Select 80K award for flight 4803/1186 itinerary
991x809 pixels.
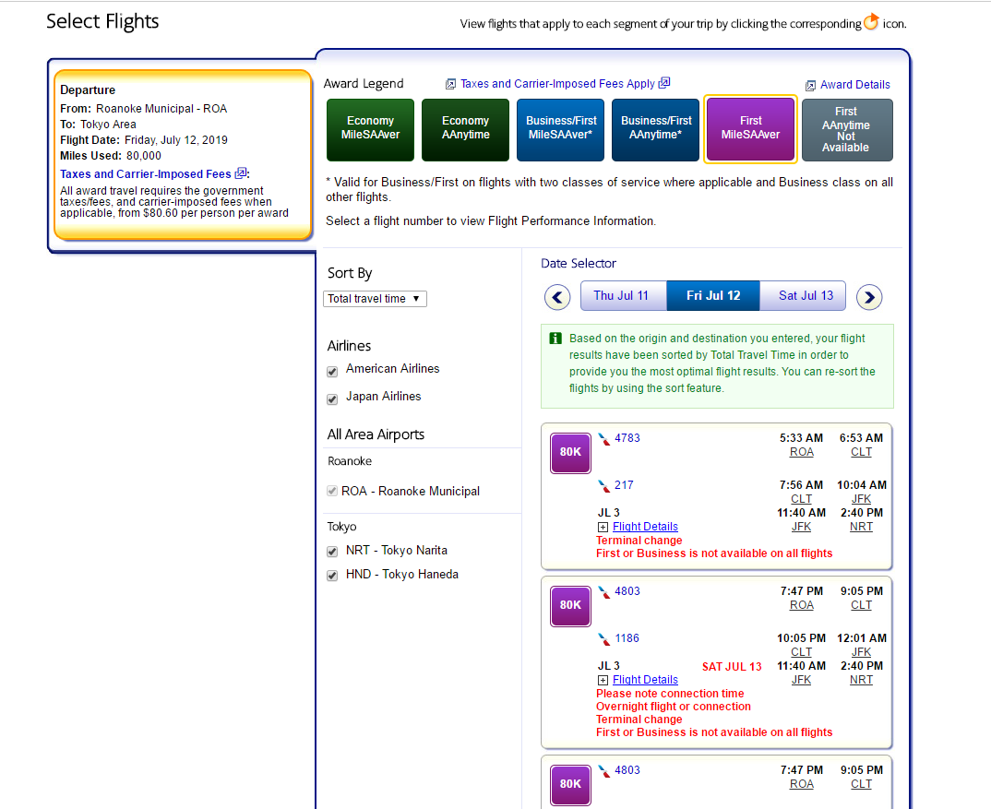570,605
